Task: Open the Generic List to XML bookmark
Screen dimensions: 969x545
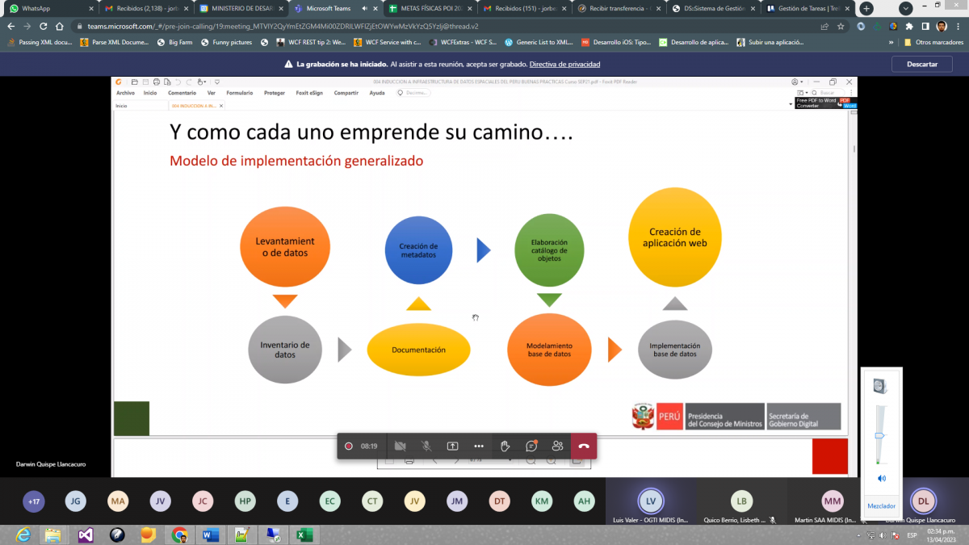Action: (539, 42)
